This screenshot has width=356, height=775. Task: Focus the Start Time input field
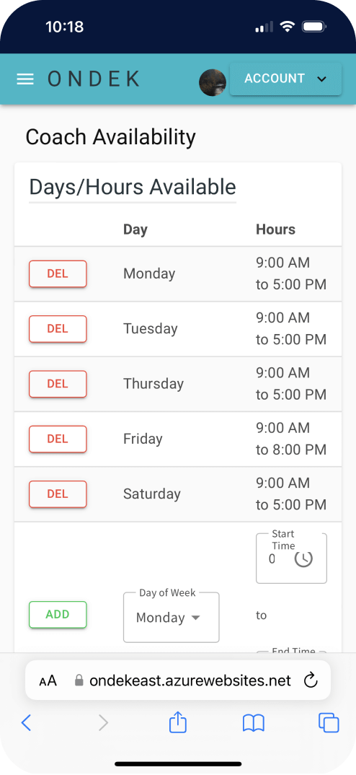point(291,558)
